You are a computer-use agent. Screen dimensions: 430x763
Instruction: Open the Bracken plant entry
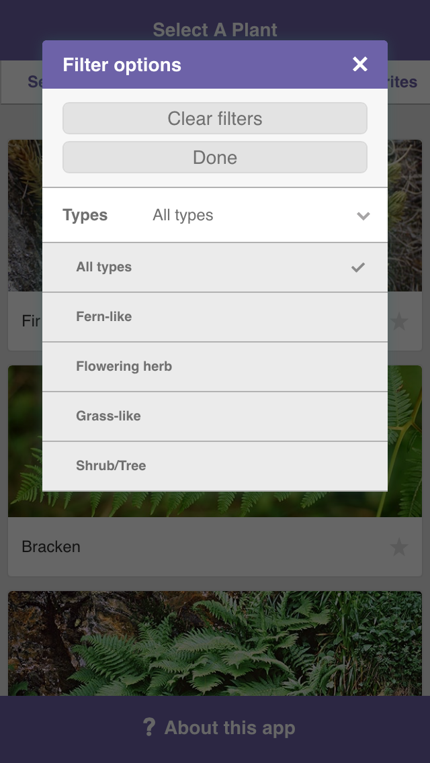(51, 547)
